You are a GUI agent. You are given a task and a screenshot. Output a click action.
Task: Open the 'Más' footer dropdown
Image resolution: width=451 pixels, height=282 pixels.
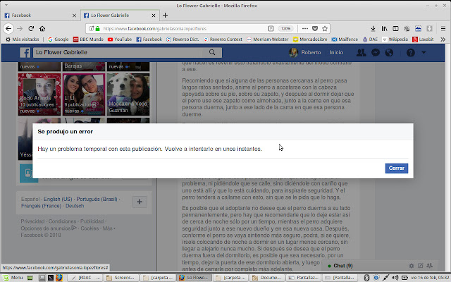coord(109,228)
